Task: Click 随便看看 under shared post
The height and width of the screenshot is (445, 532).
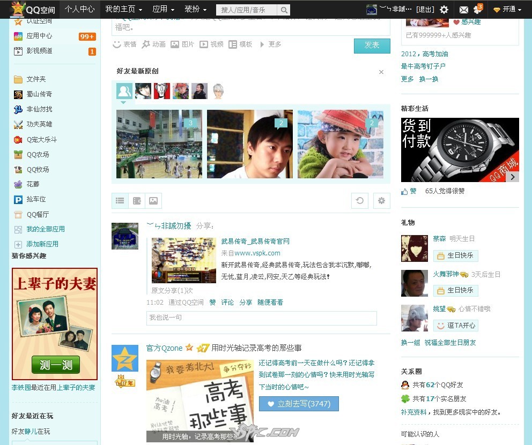Action: pyautogui.click(x=270, y=303)
